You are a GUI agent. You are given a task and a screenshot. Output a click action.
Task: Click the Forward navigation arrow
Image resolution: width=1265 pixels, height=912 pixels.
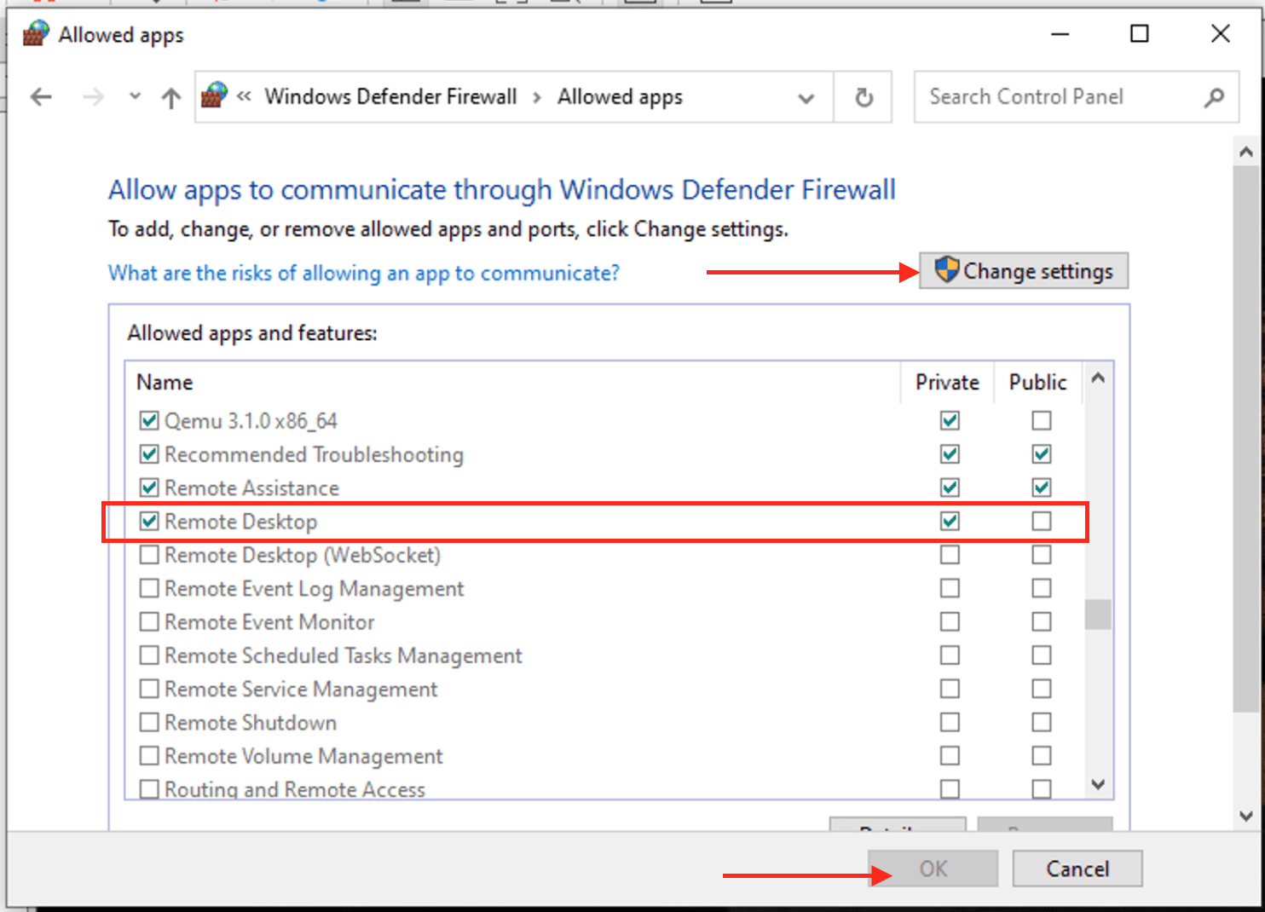coord(93,97)
